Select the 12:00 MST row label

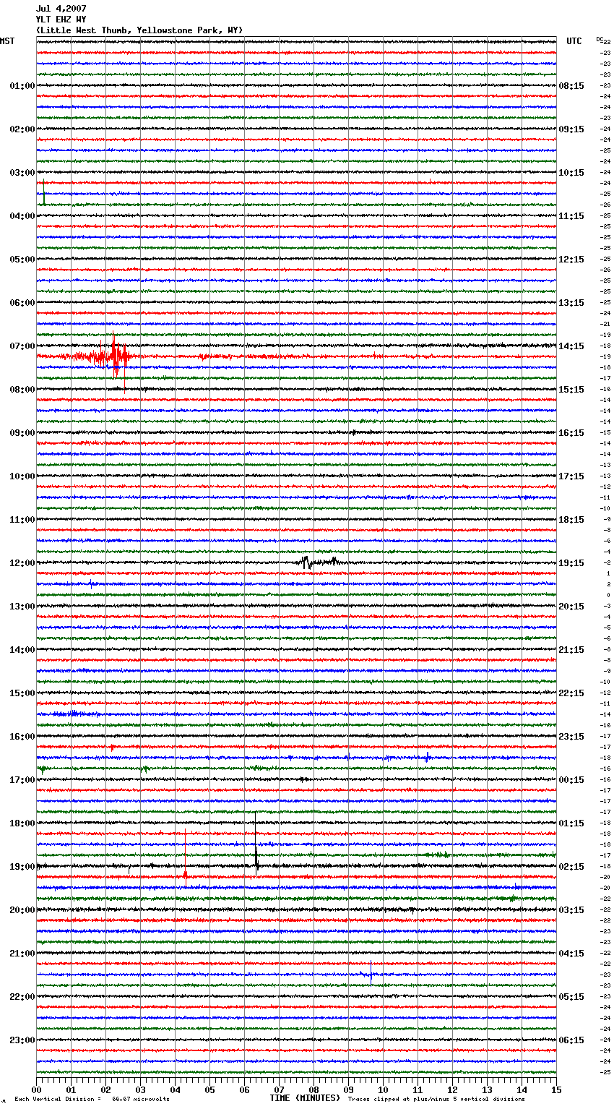pos(22,563)
